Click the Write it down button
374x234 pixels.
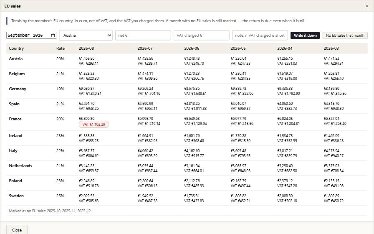305,36
